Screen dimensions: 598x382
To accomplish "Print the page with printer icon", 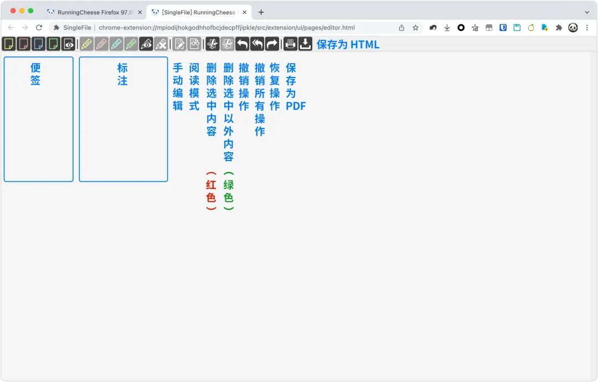I will (290, 44).
